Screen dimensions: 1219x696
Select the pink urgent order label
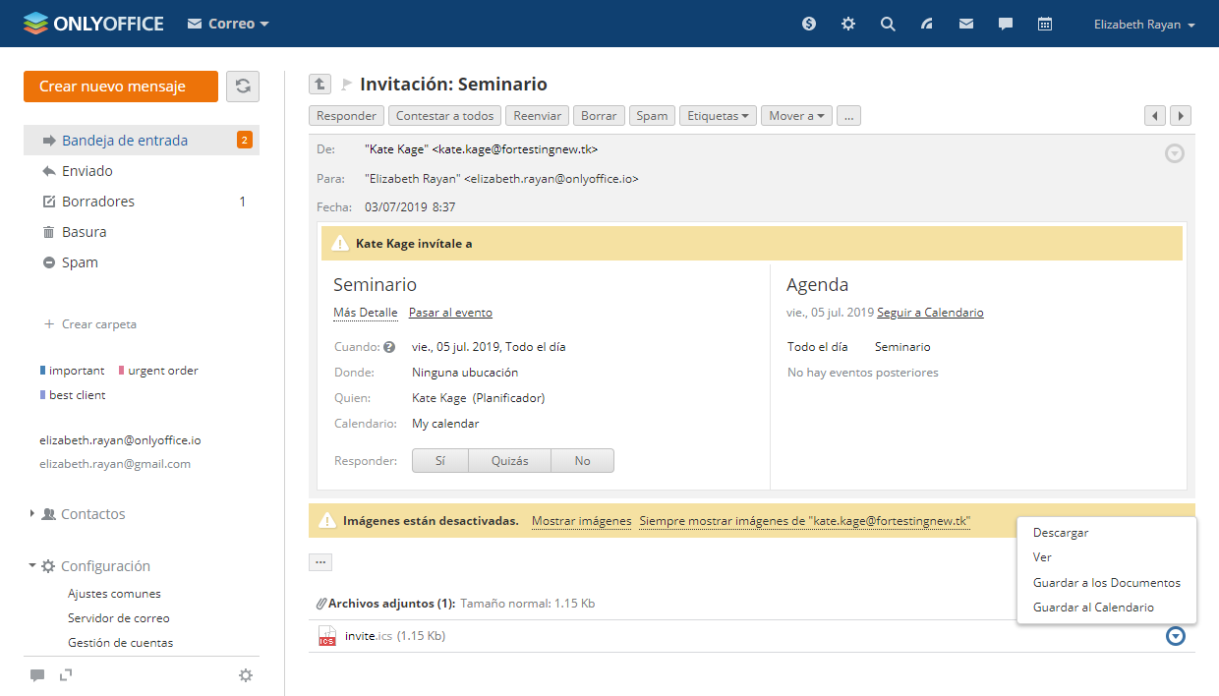[162, 371]
